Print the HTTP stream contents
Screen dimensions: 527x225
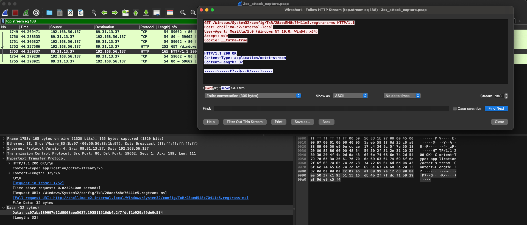tap(279, 122)
